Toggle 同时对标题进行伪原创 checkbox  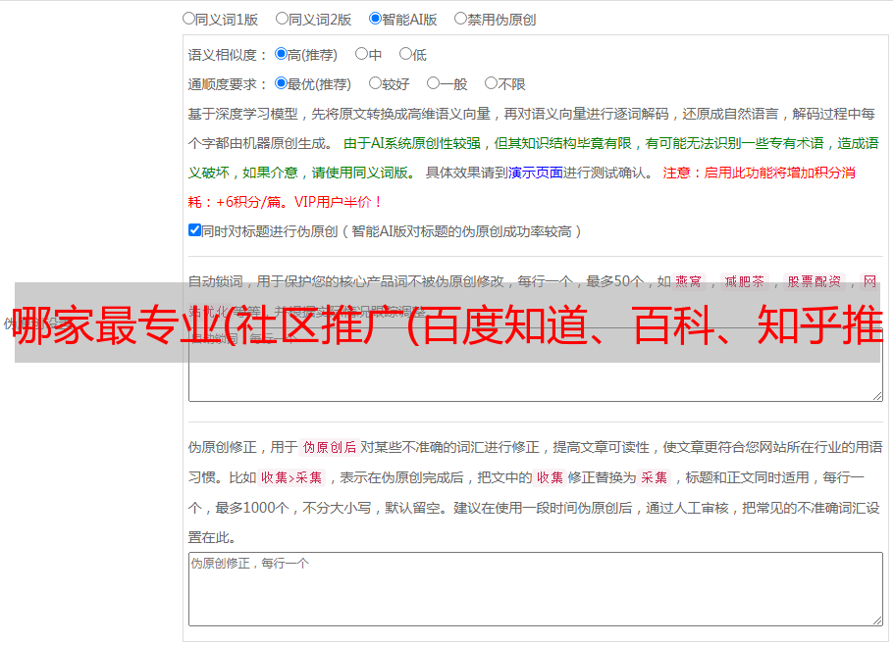pos(194,230)
